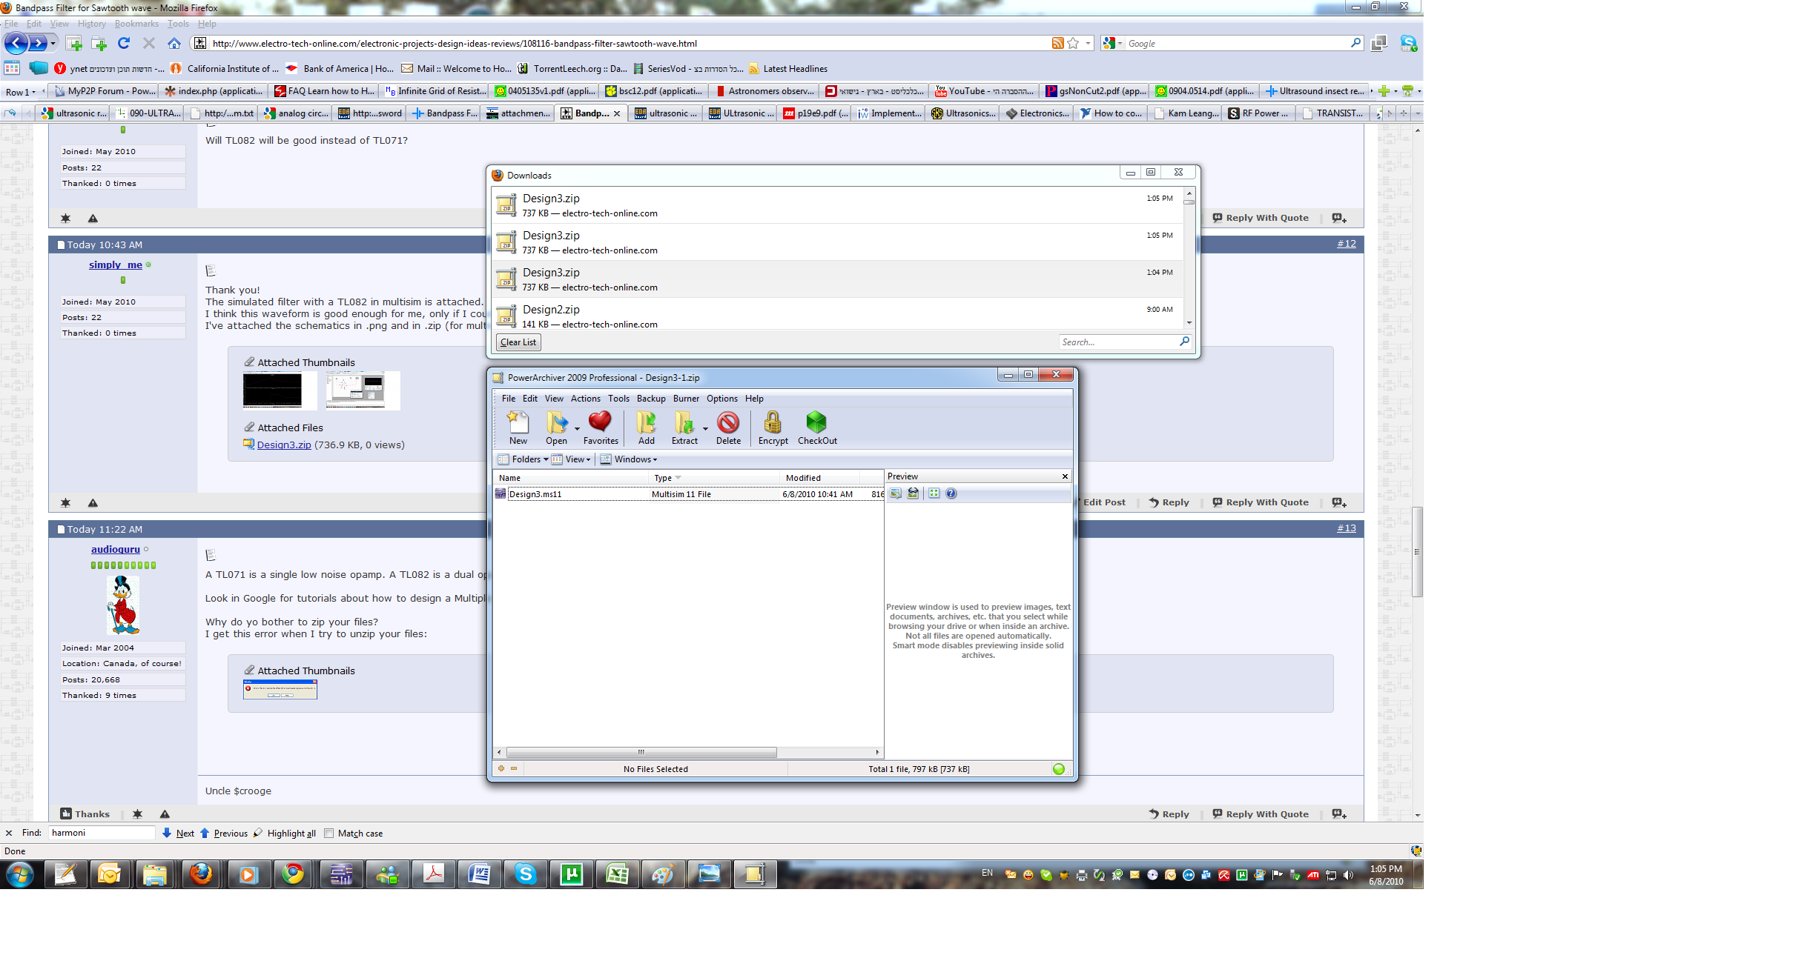Switch to the 'Electronics...' tab
Image resolution: width=1810 pixels, height=958 pixels.
pyautogui.click(x=1037, y=113)
